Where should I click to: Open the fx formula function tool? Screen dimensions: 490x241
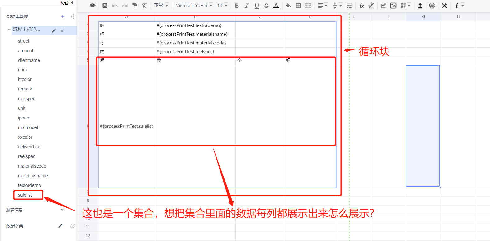tap(362, 6)
